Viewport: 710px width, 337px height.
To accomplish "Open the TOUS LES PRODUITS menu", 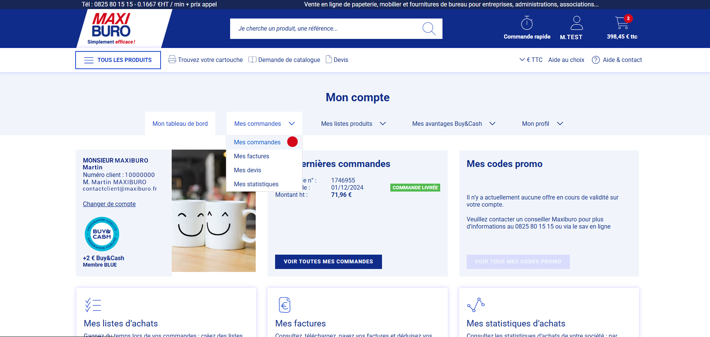I will point(118,60).
